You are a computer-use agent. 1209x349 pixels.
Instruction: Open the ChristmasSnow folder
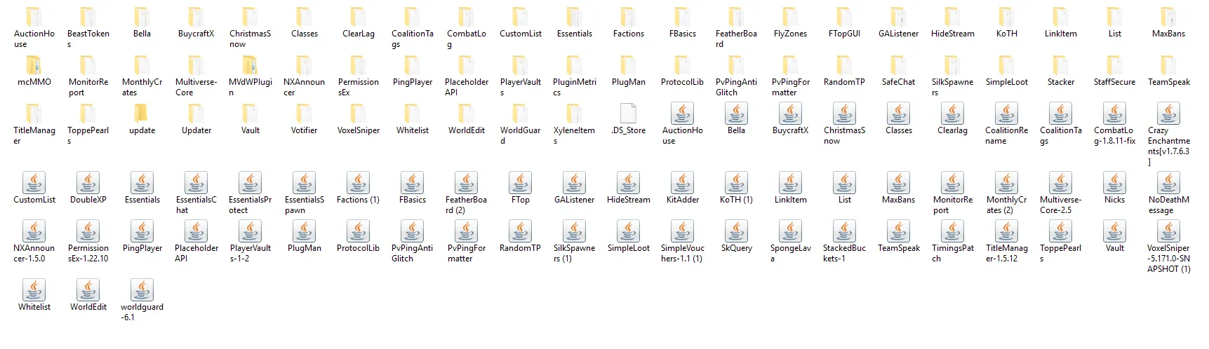[x=250, y=27]
